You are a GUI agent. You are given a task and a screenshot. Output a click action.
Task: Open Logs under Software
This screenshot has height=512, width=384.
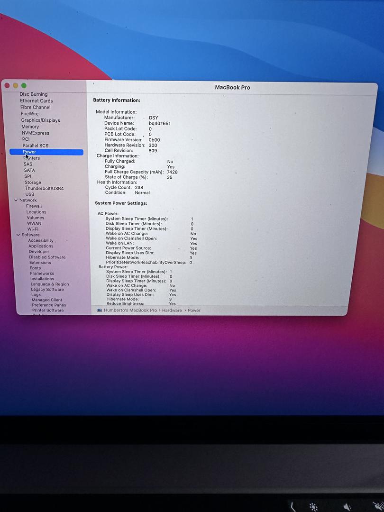click(x=36, y=295)
